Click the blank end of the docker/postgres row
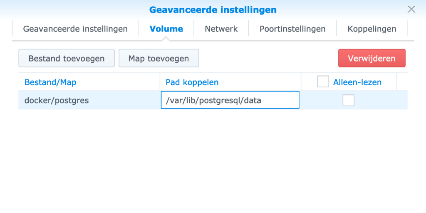Viewport: 426px width, 213px height. 402,100
